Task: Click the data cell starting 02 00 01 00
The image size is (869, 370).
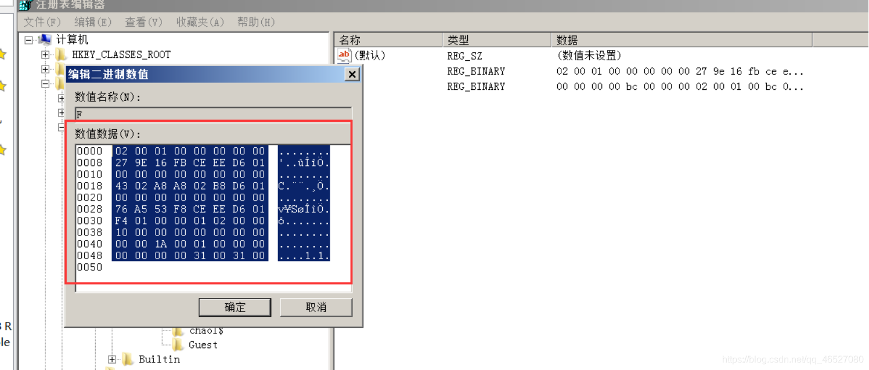Action: point(680,71)
